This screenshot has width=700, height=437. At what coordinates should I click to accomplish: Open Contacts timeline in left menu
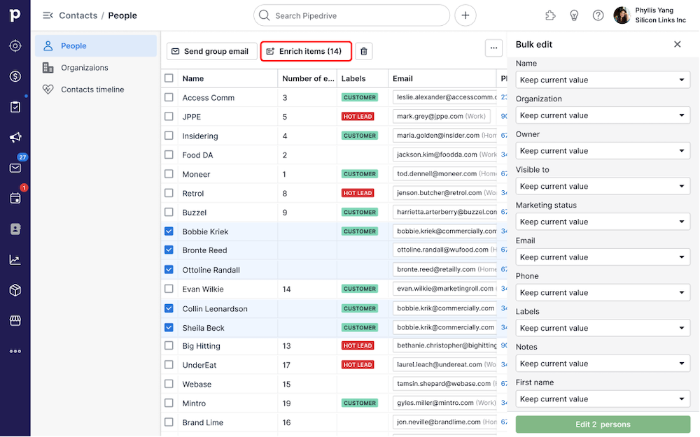click(x=92, y=89)
